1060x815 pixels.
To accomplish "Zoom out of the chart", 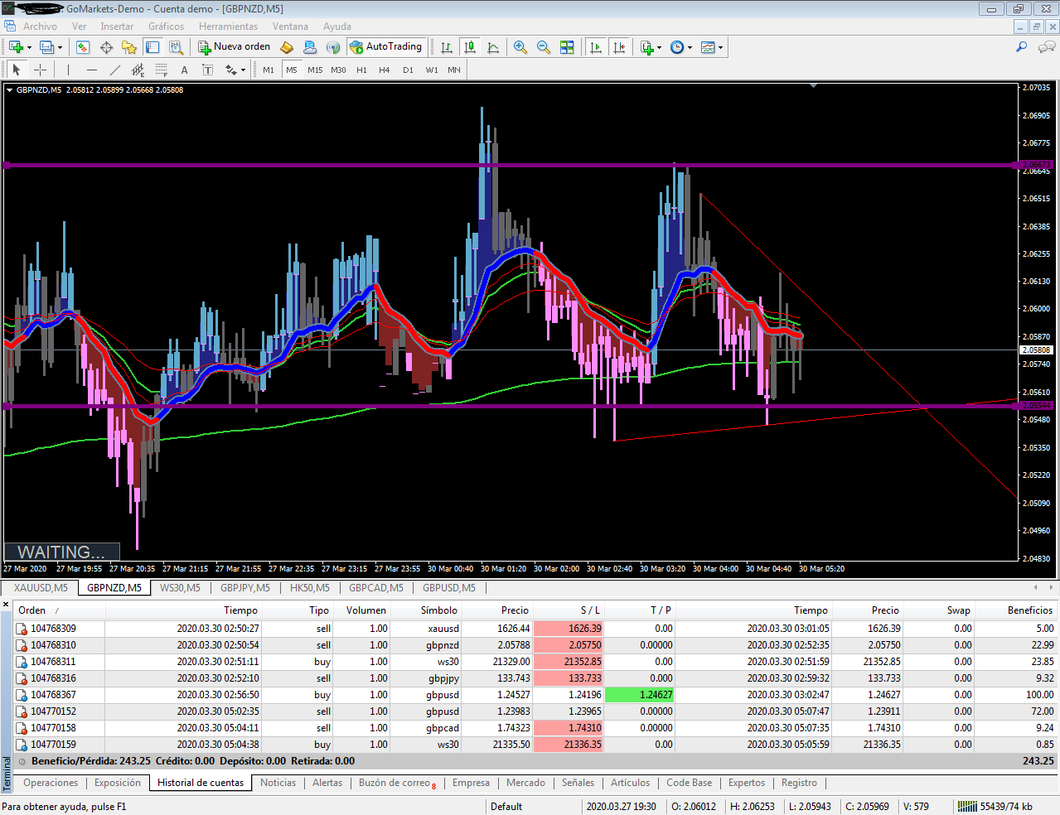I will [x=544, y=47].
